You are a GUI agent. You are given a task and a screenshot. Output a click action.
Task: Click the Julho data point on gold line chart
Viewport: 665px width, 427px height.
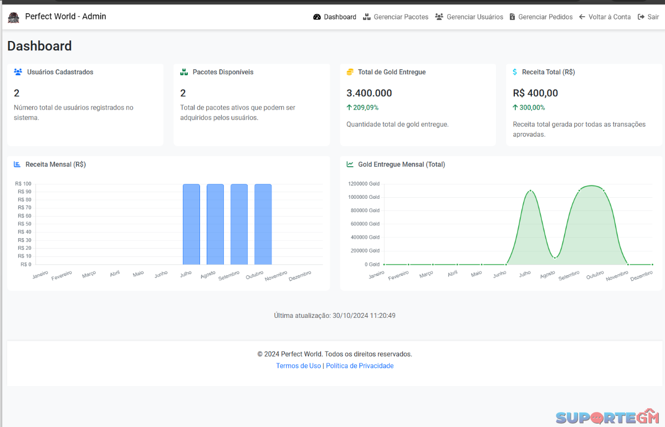coord(530,191)
